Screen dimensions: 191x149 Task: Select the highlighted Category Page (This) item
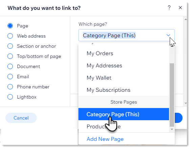[x=124, y=114]
